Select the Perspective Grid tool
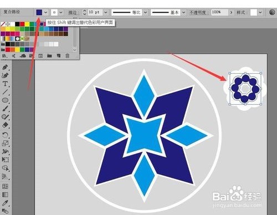The image size is (277, 215). 5,177
